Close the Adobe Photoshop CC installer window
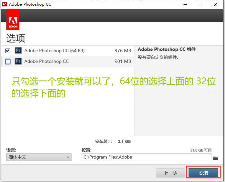 216,4
